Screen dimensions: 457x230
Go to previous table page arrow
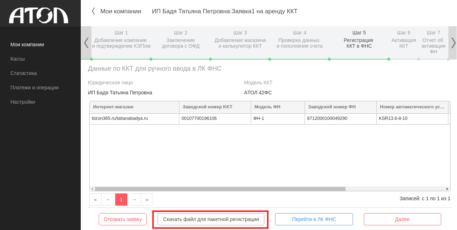[108, 200]
